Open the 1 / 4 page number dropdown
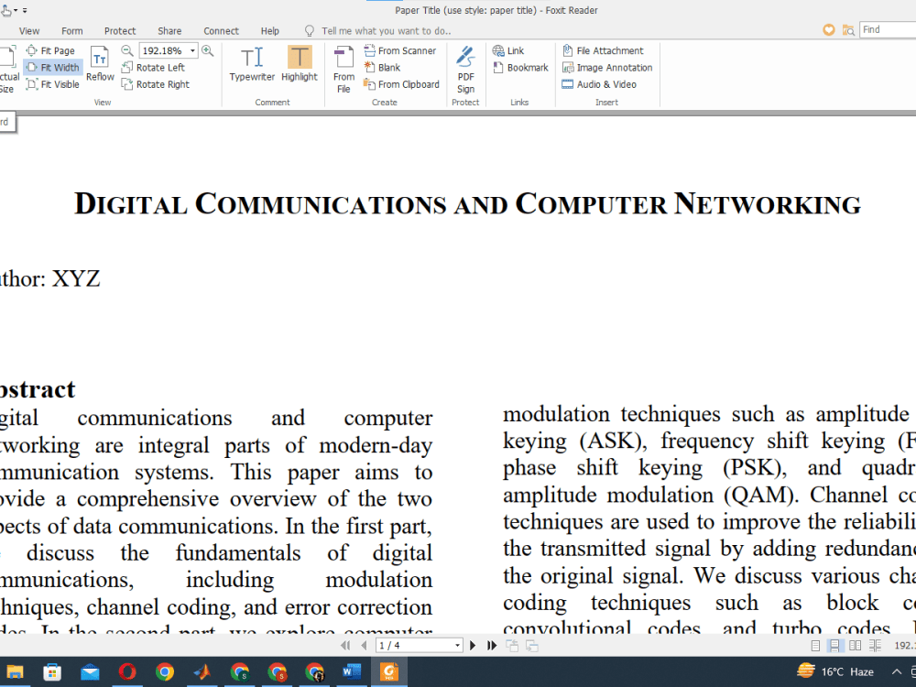This screenshot has height=687, width=916. click(457, 646)
